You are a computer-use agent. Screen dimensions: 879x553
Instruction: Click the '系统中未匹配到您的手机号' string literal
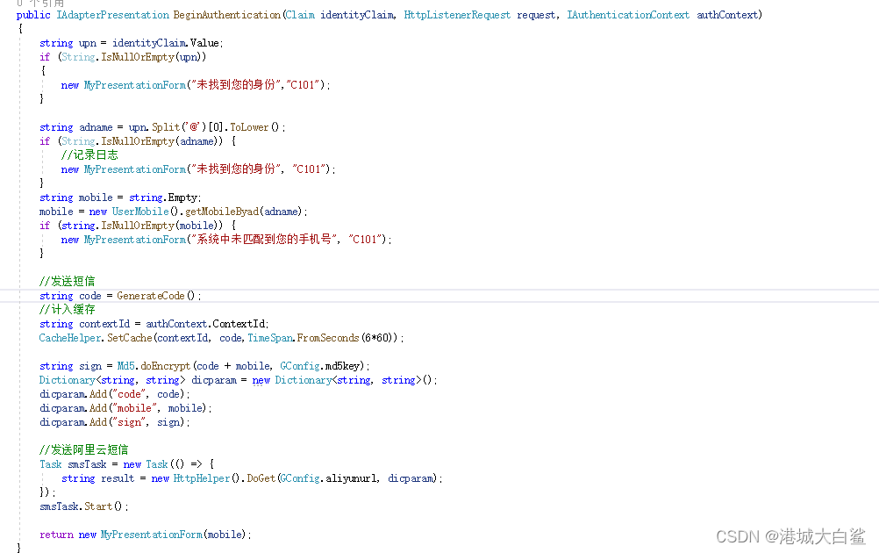266,240
